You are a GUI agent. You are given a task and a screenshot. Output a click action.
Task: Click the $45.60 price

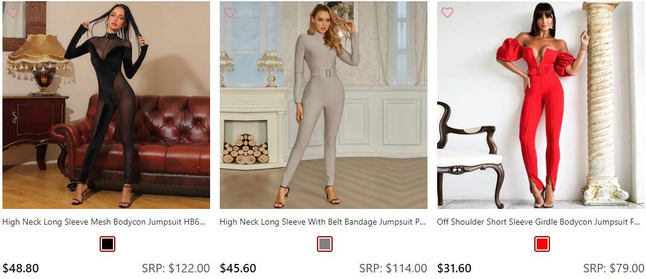pos(238,268)
